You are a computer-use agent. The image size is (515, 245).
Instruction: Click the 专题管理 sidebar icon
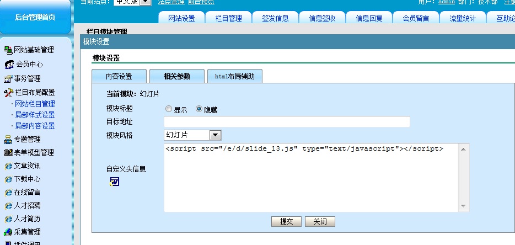(x=8, y=139)
